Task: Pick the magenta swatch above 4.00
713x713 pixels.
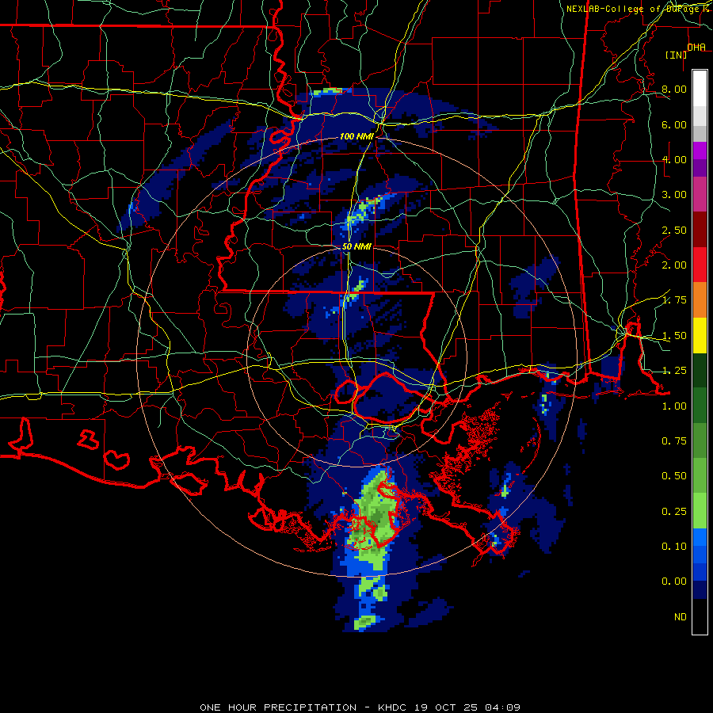Action: tap(700, 151)
